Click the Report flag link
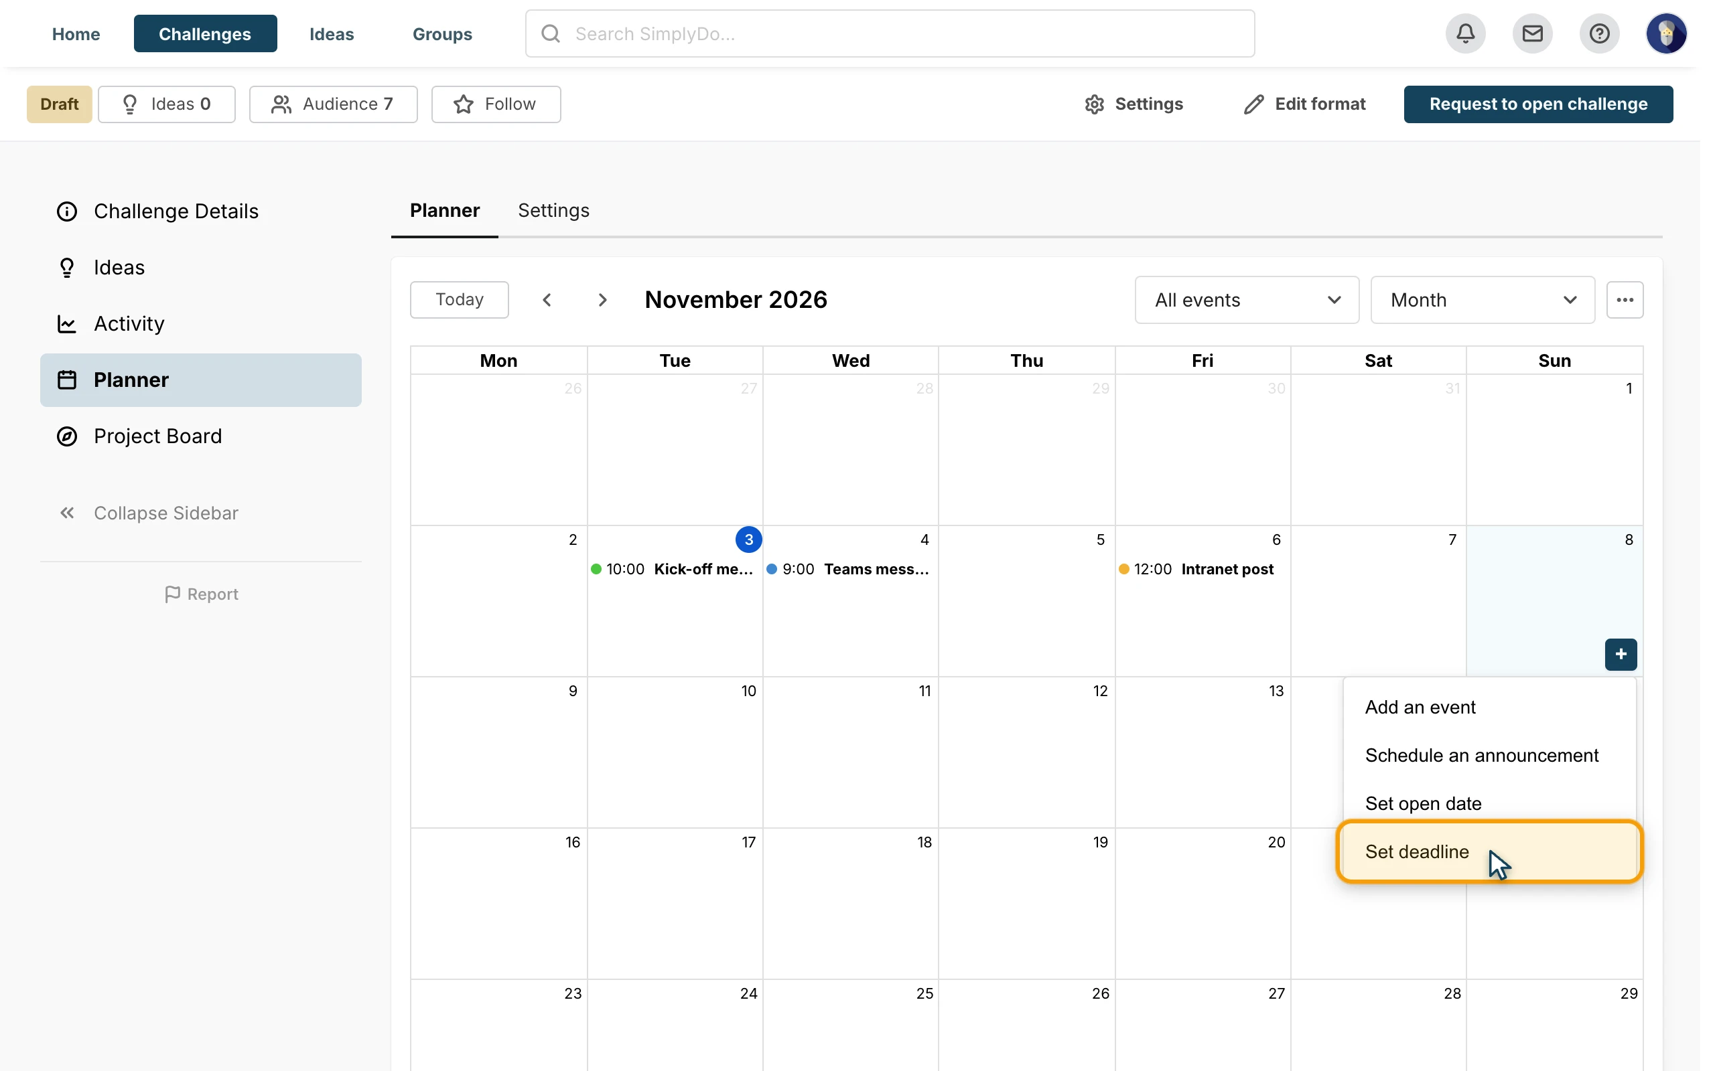Image resolution: width=1715 pixels, height=1071 pixels. click(201, 594)
